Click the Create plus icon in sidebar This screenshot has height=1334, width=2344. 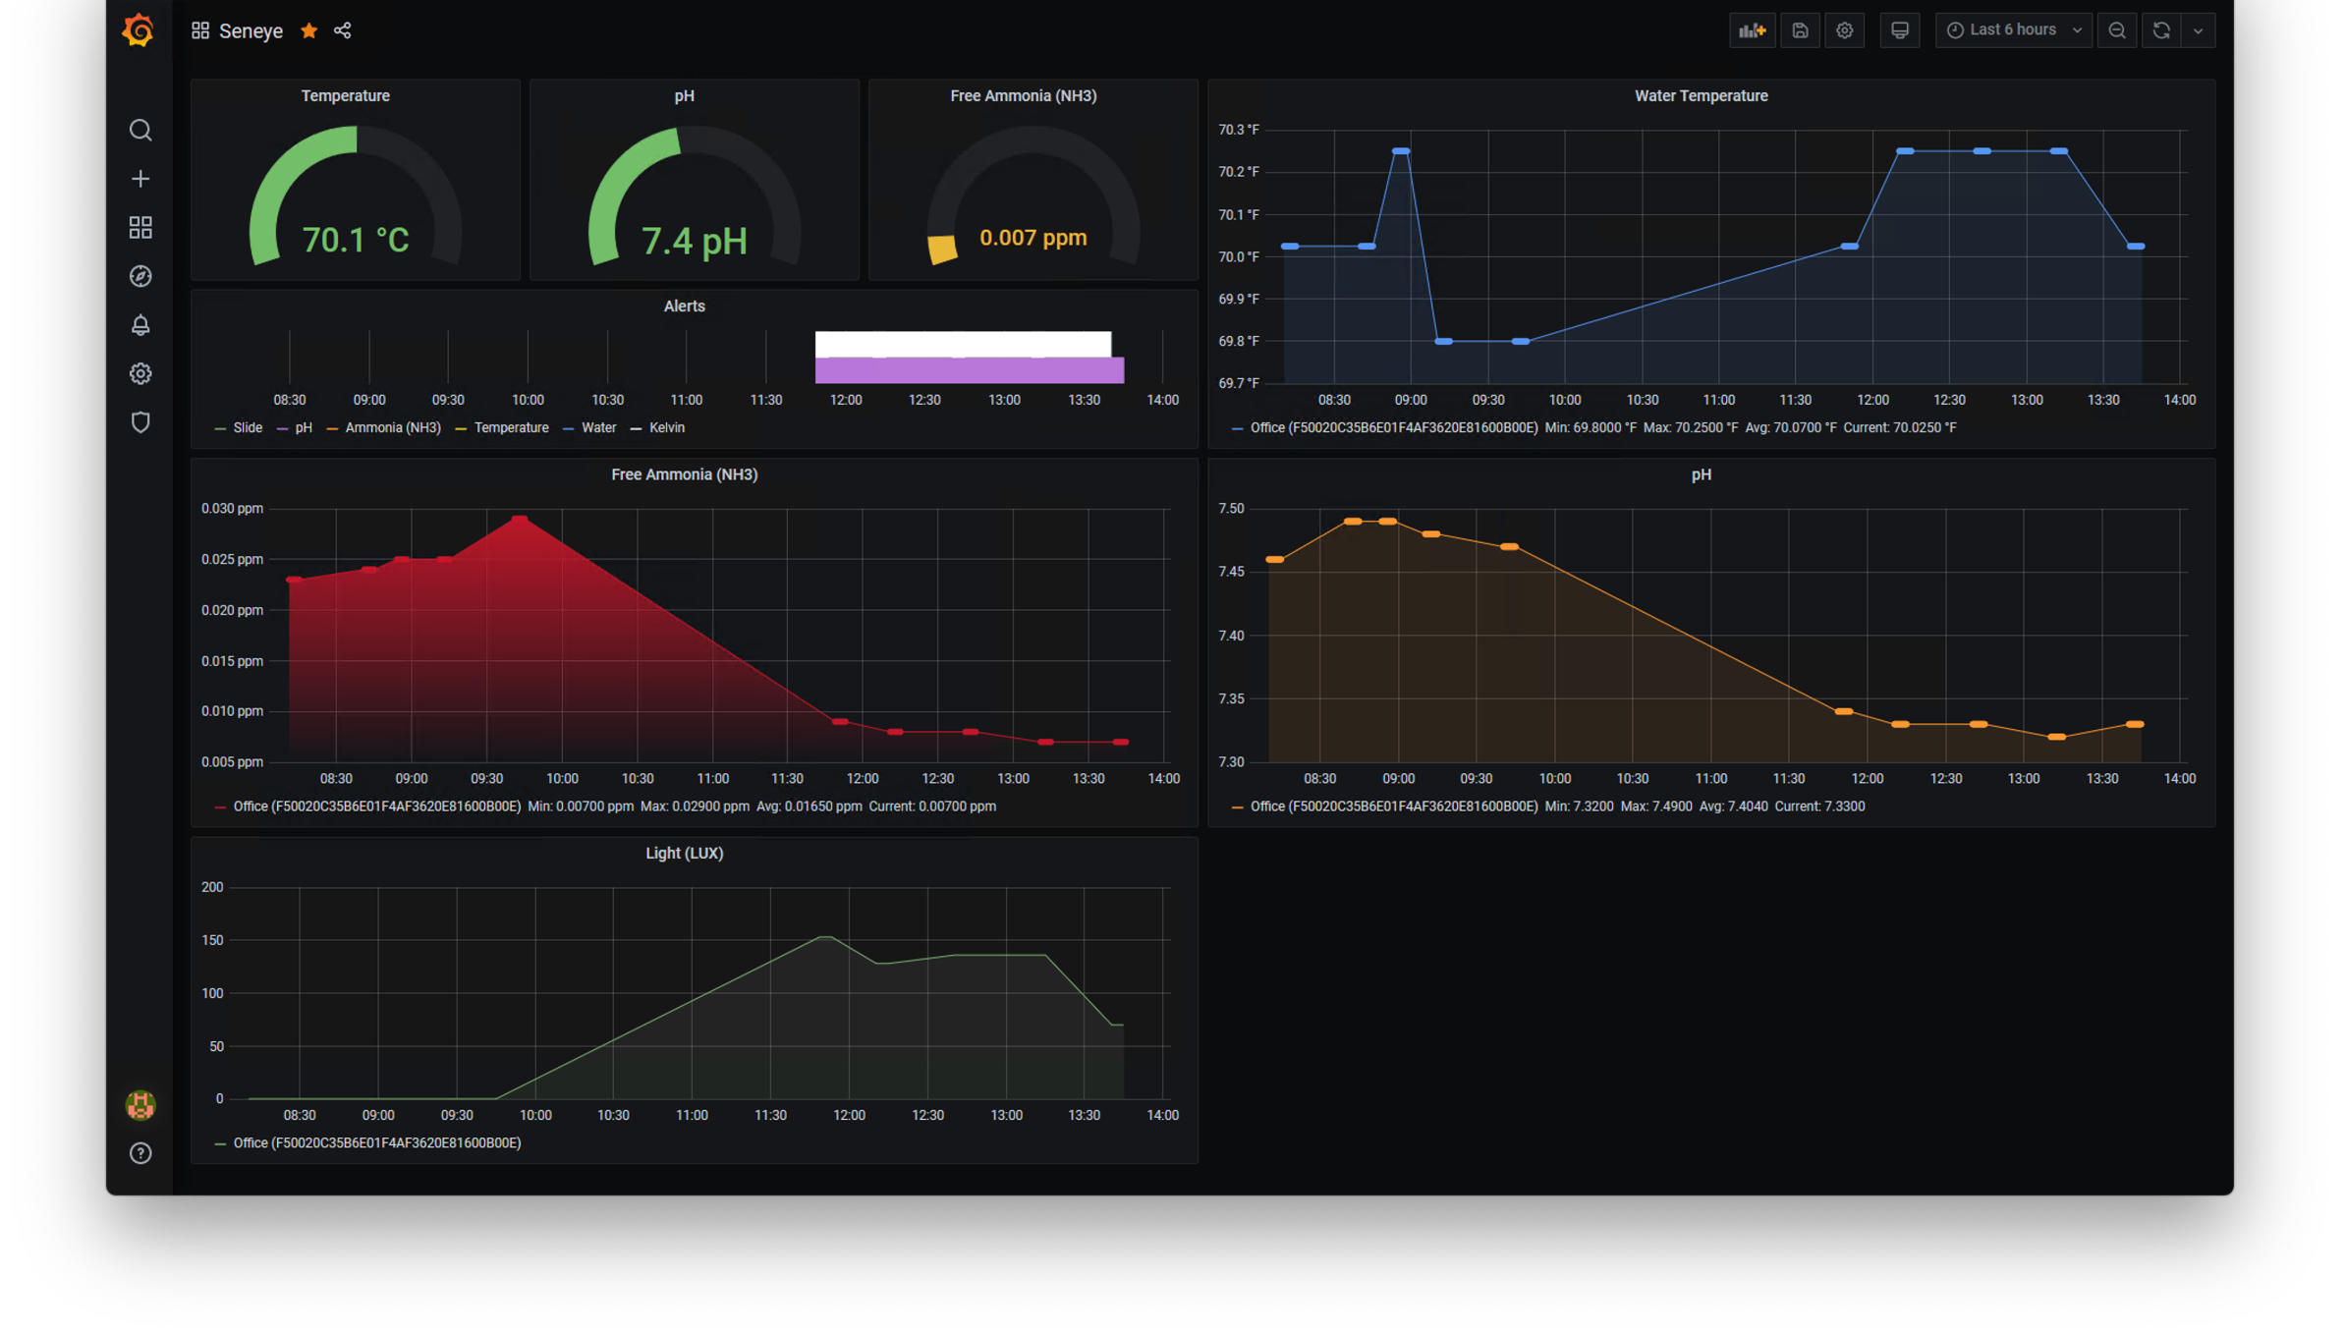(140, 179)
